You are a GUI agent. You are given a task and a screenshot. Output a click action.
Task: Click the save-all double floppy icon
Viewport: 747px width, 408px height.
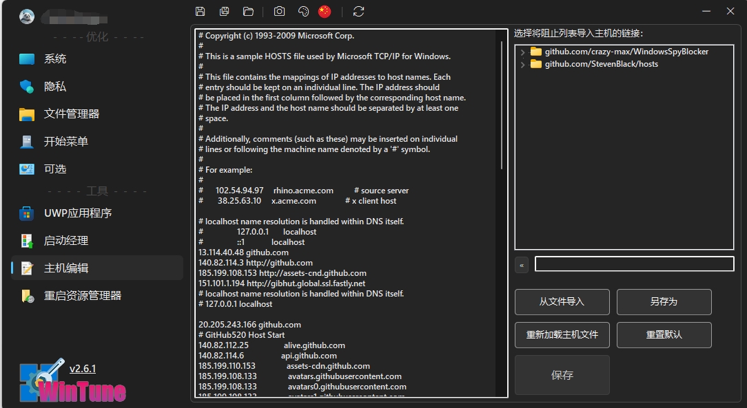tap(224, 11)
